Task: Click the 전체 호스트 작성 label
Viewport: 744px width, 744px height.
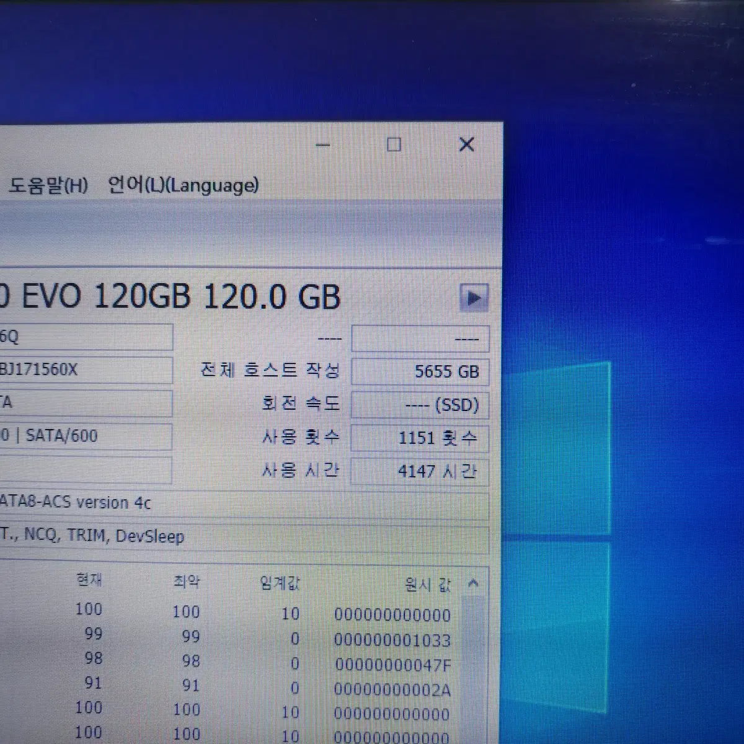Action: [x=270, y=371]
